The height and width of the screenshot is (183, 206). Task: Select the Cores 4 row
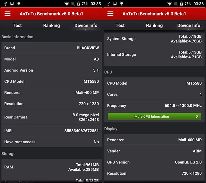pos(154,94)
